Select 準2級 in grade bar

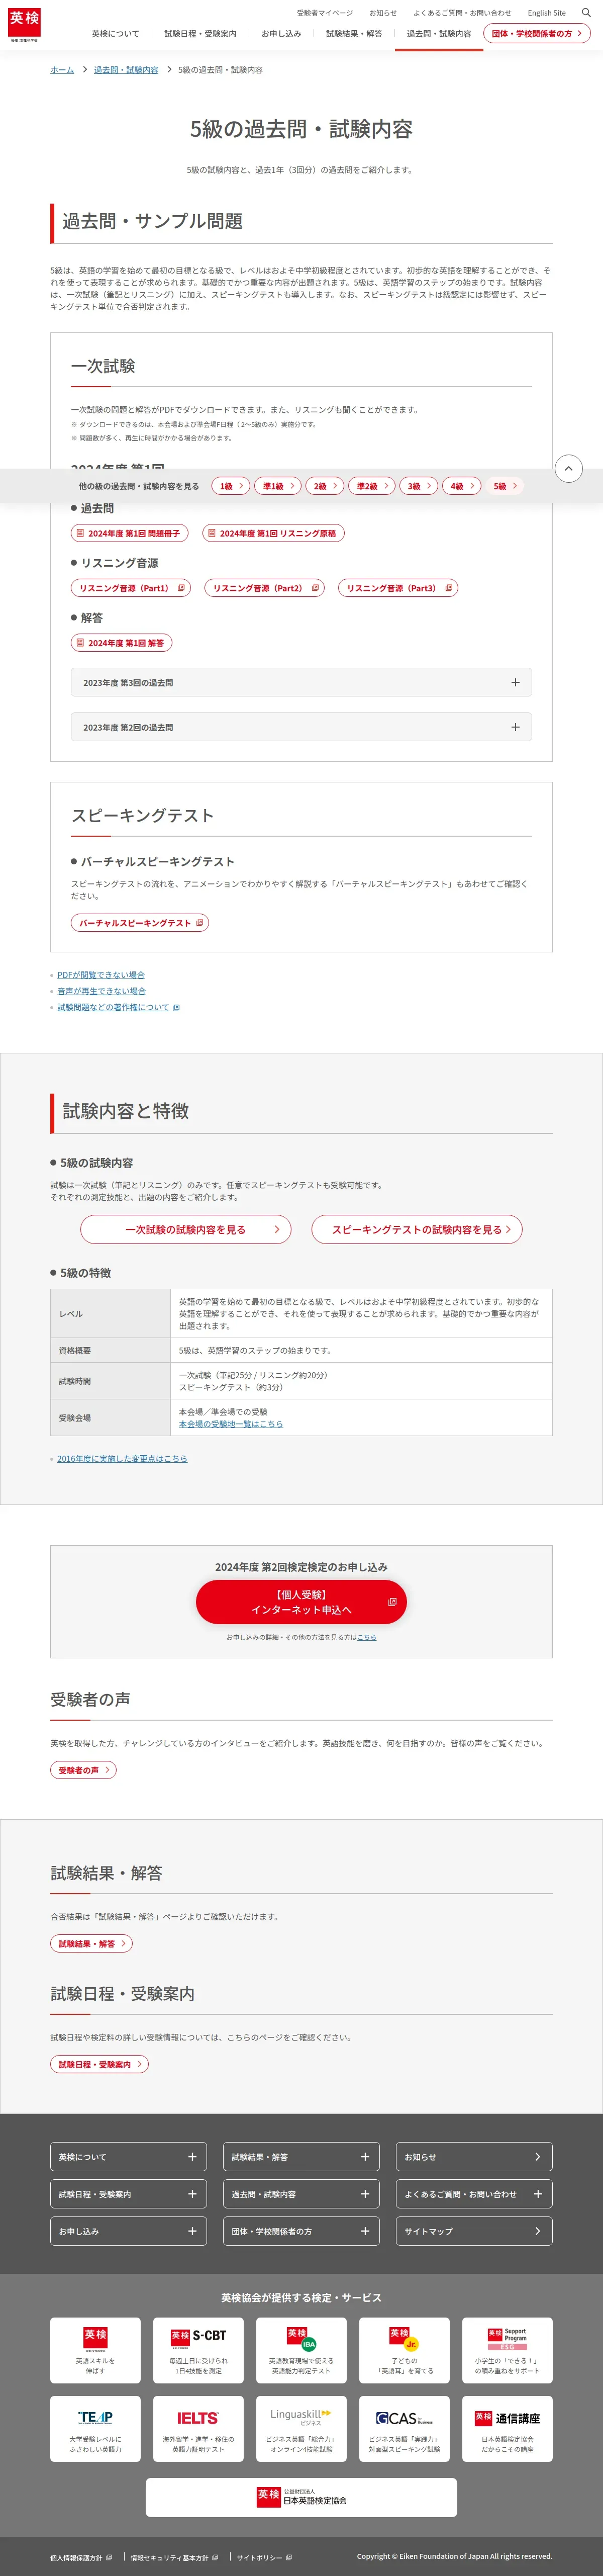point(372,486)
